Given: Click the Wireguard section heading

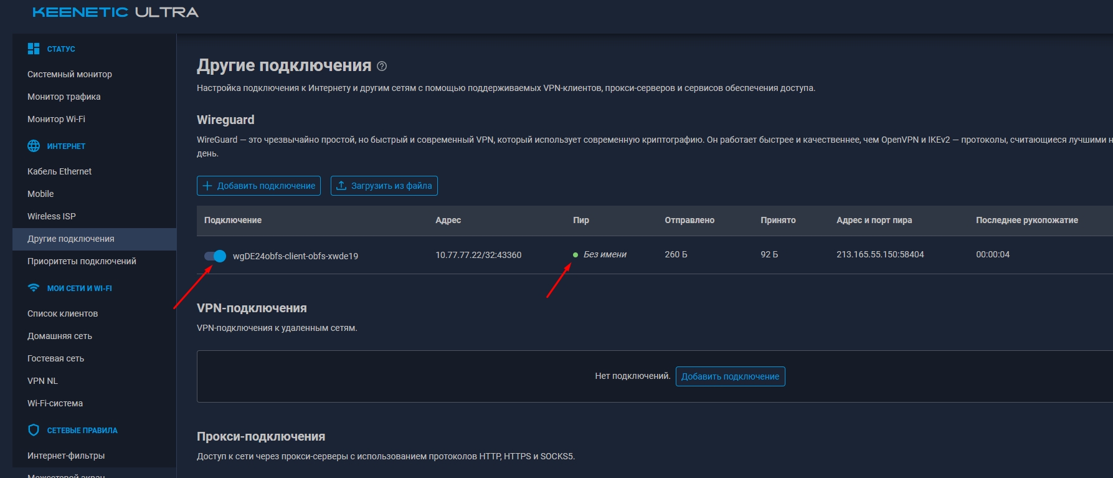Looking at the screenshot, I should [x=225, y=120].
